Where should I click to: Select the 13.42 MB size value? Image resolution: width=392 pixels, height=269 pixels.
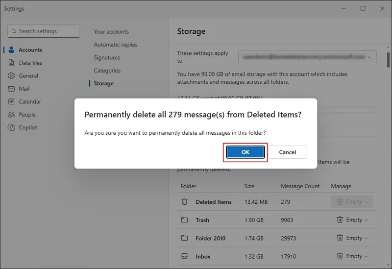pos(256,202)
